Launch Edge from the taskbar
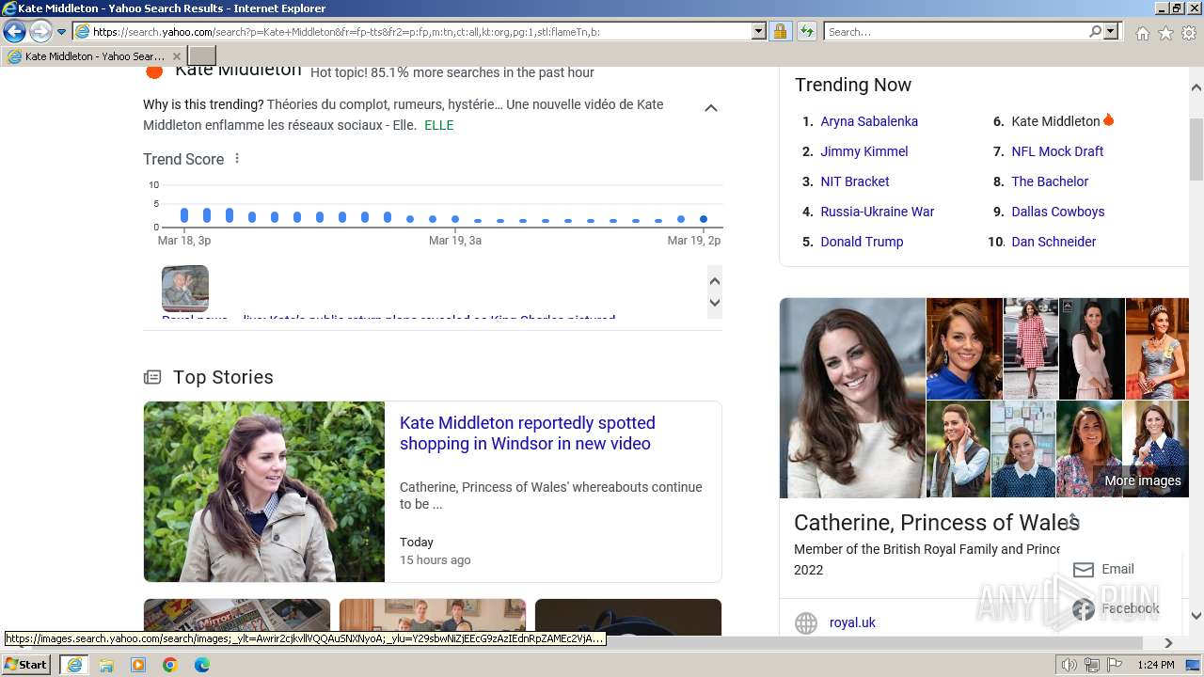1204x677 pixels. click(x=202, y=665)
